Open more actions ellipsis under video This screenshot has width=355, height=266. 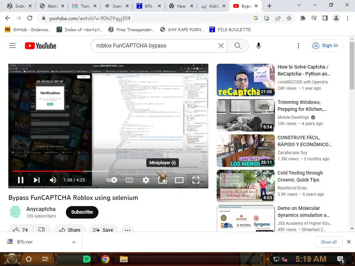click(x=128, y=230)
